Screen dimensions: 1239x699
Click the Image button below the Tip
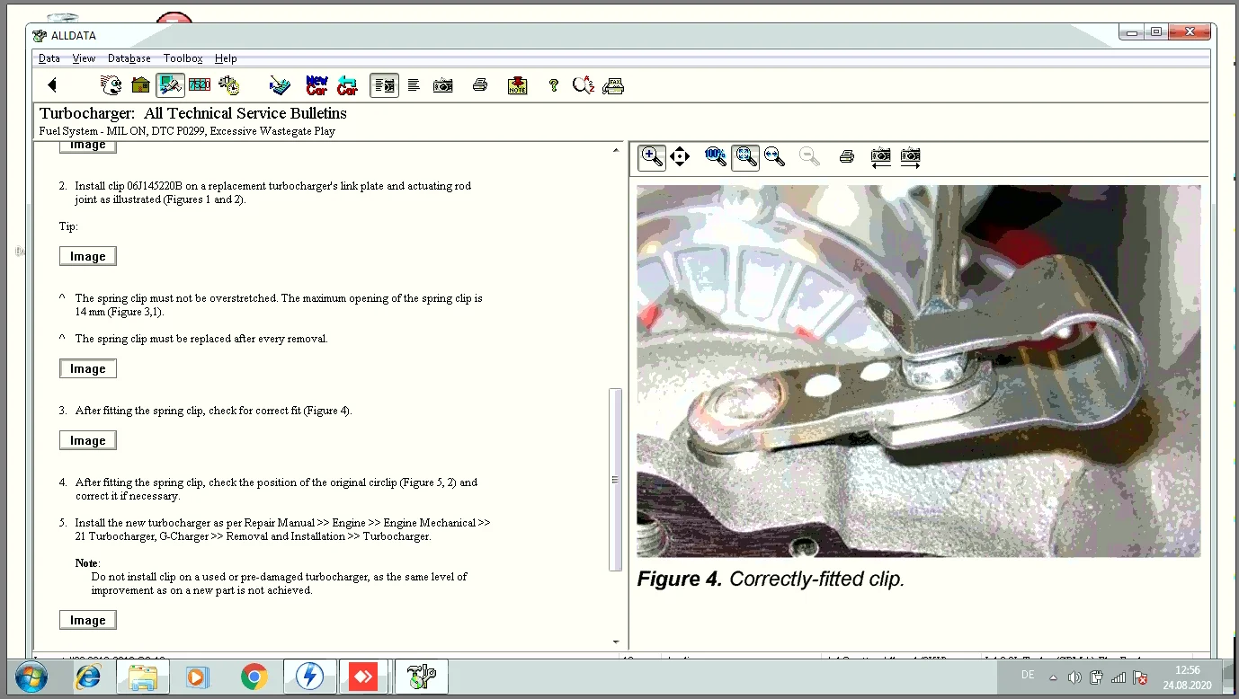coord(88,257)
